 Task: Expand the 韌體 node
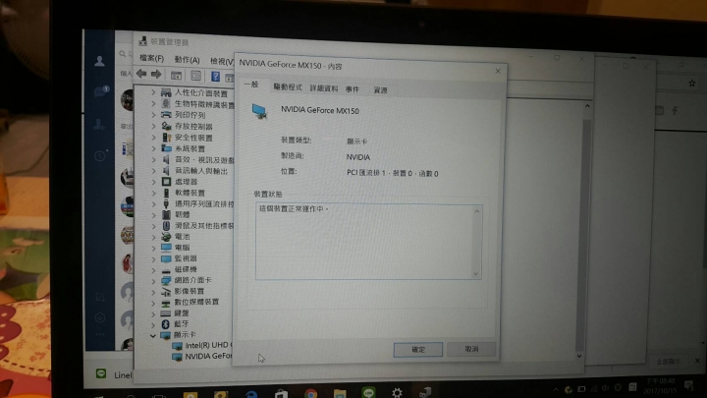[x=153, y=215]
